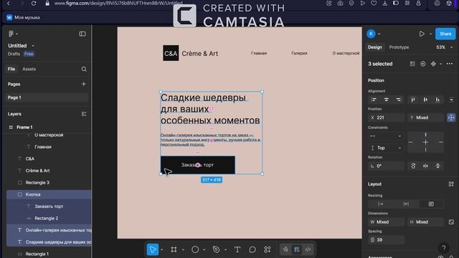Switch to the File tab
This screenshot has height=258, width=459.
11,69
